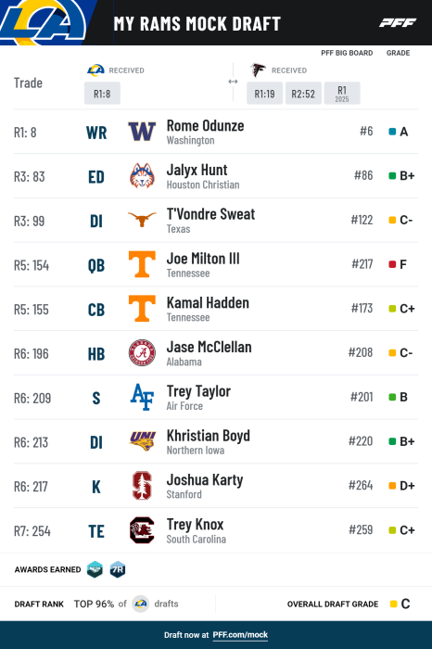Select the Rome Odunze player name
The height and width of the screenshot is (649, 432).
205,125
